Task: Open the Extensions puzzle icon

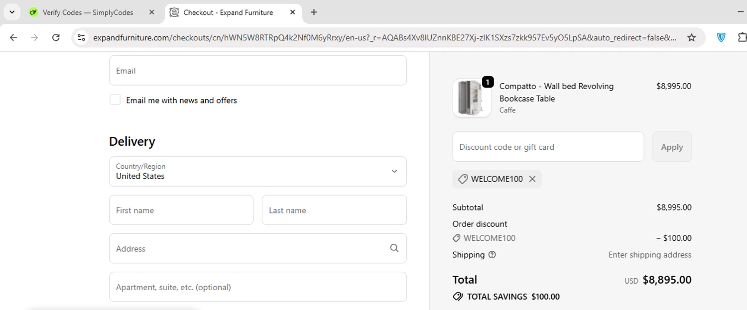Action: click(x=742, y=37)
